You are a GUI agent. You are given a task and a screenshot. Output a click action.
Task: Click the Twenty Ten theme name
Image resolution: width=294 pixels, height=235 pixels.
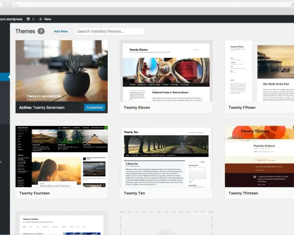pos(134,193)
